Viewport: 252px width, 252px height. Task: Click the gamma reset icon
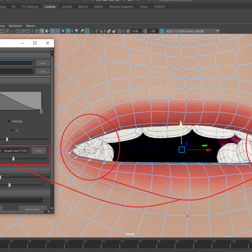click(145, 31)
